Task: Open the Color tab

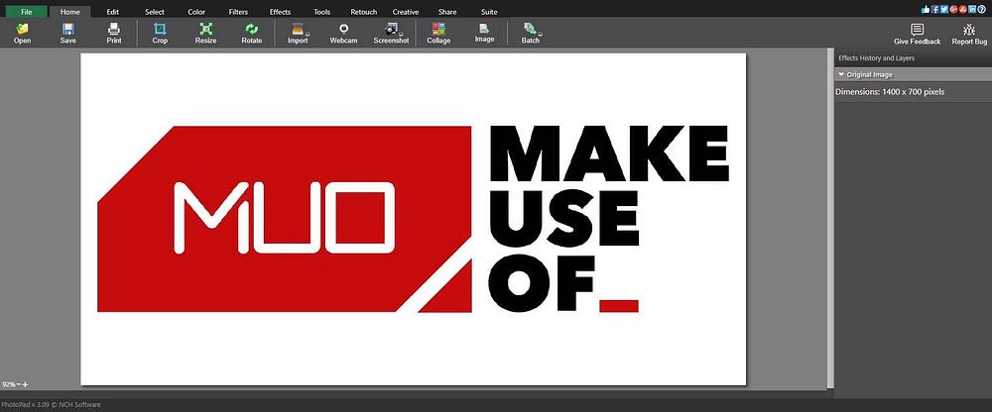Action: click(196, 11)
